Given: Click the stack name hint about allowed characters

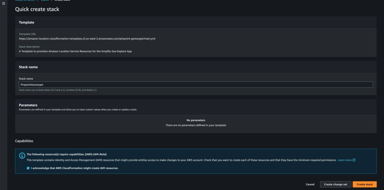Looking at the screenshot, I should (58, 90).
